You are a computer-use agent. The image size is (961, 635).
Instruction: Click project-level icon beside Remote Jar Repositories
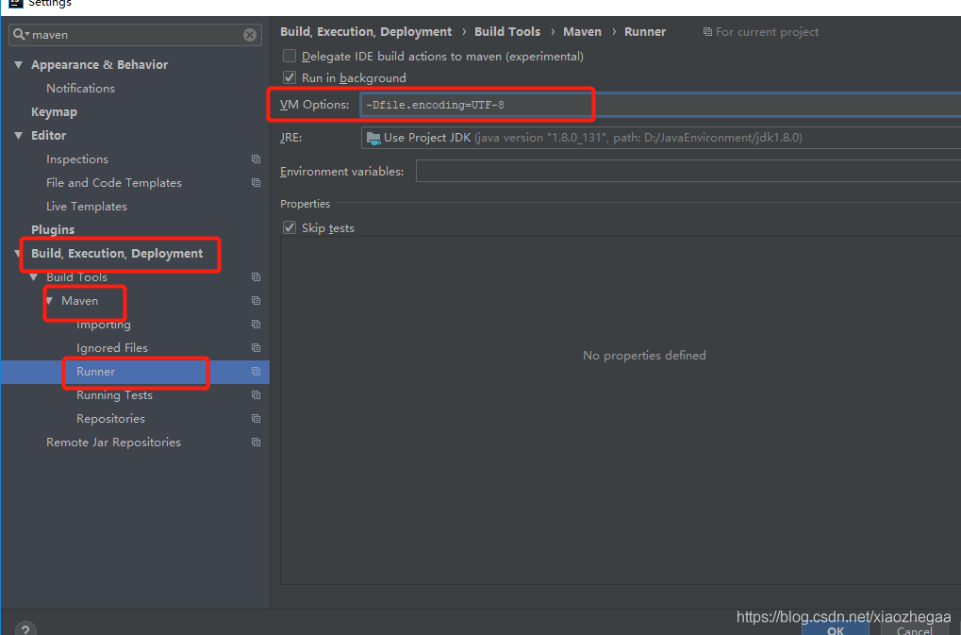click(x=257, y=443)
